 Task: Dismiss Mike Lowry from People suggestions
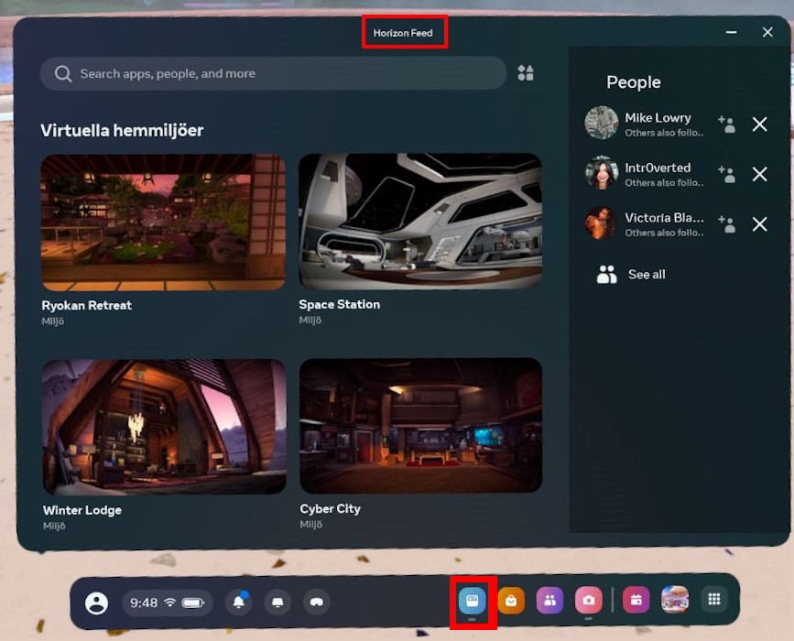[759, 125]
